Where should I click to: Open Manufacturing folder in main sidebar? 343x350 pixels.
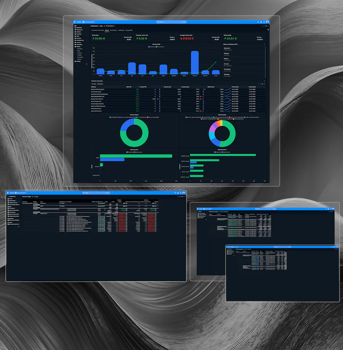tap(79, 40)
